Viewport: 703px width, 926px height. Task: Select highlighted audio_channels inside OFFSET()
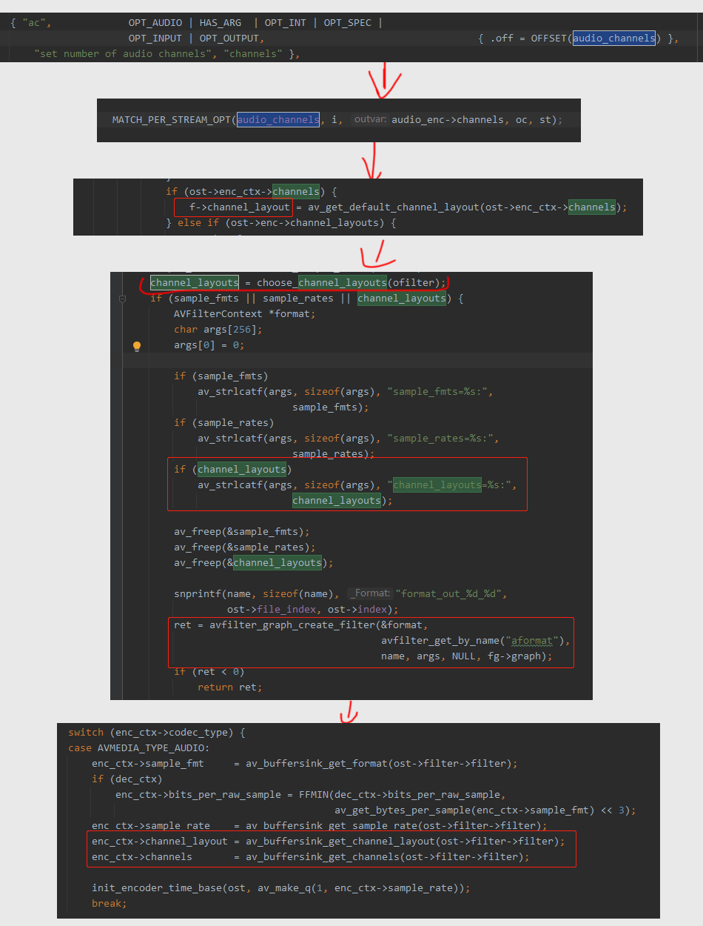[614, 39]
